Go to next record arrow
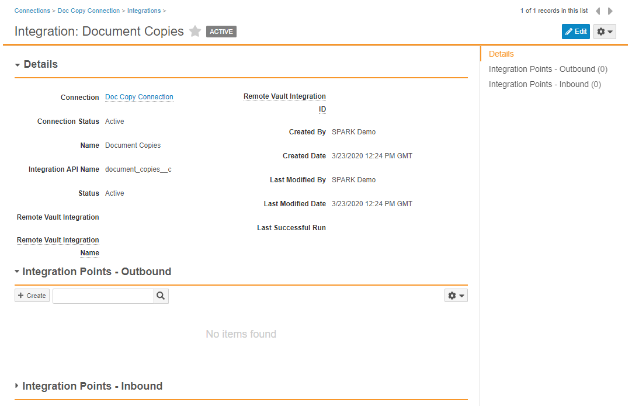This screenshot has width=632, height=406. (610, 11)
